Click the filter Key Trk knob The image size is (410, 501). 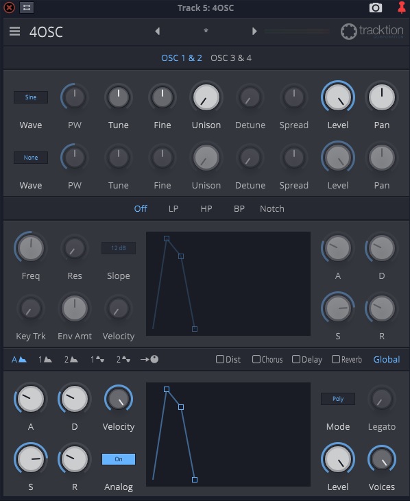point(31,308)
